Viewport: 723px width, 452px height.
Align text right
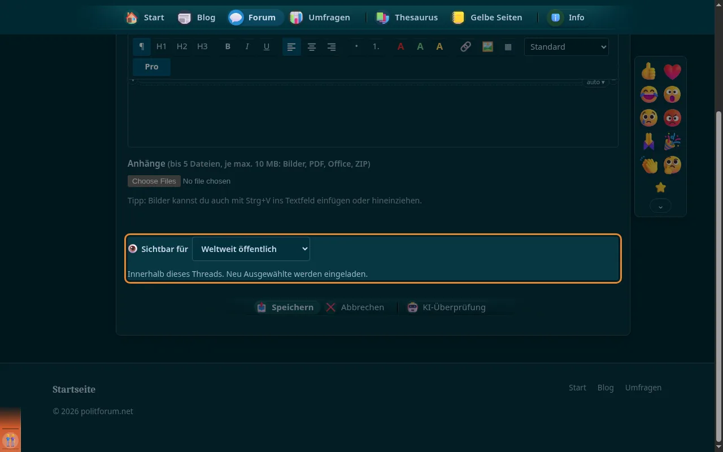point(332,47)
